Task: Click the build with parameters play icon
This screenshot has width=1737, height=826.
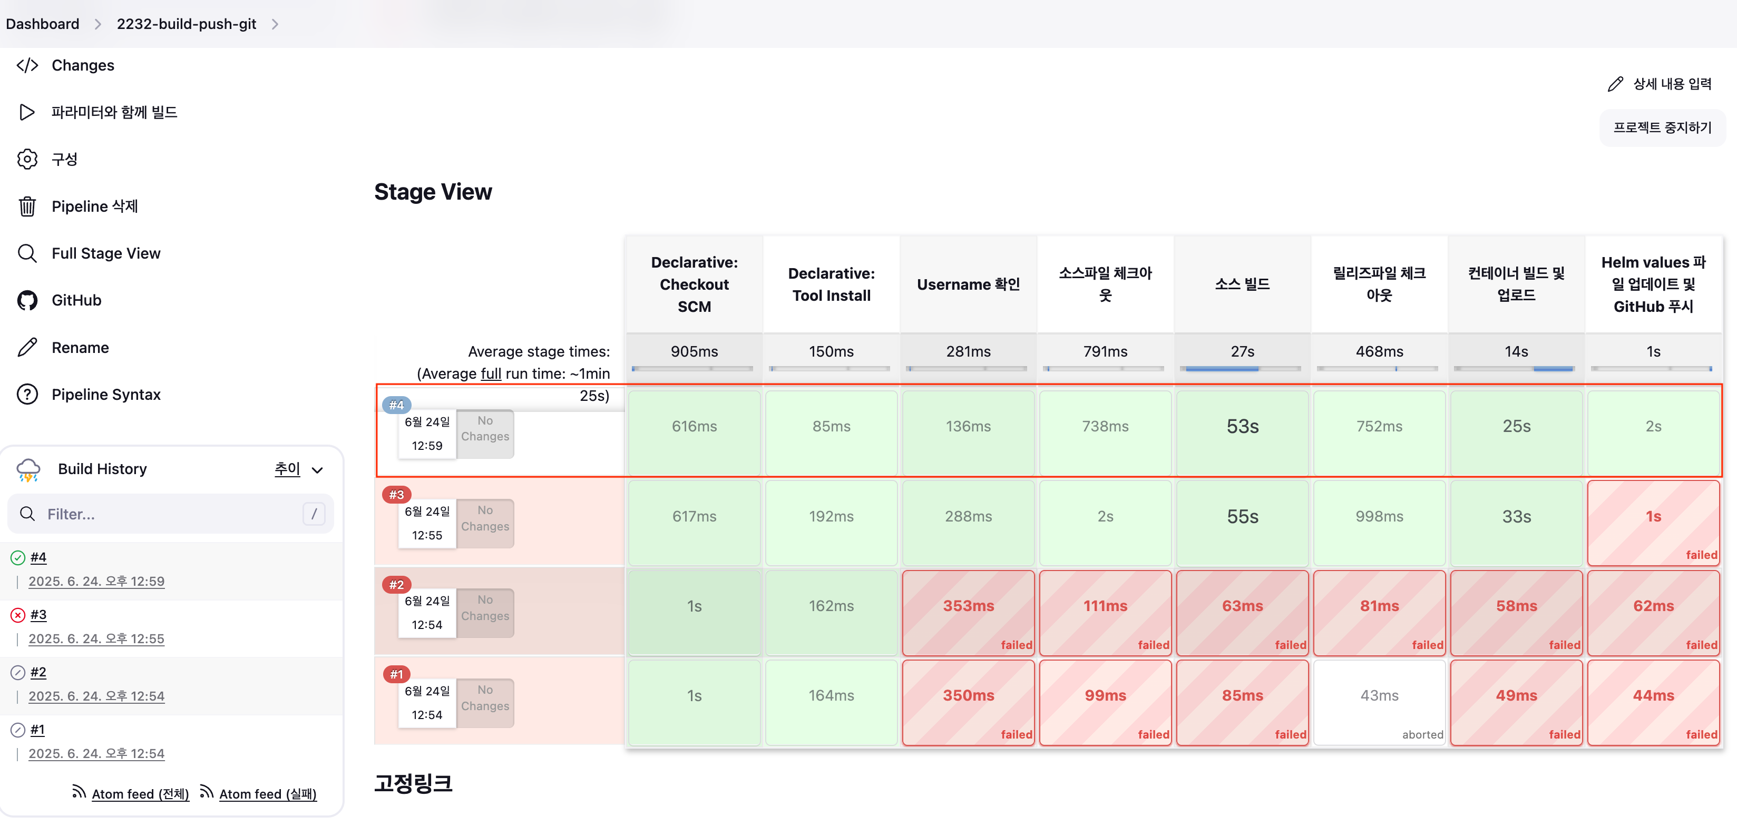Action: [x=27, y=112]
